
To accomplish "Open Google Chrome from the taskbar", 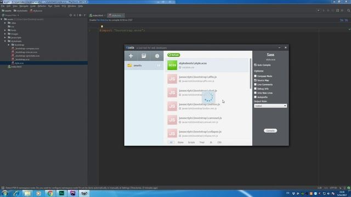I will point(50,193).
